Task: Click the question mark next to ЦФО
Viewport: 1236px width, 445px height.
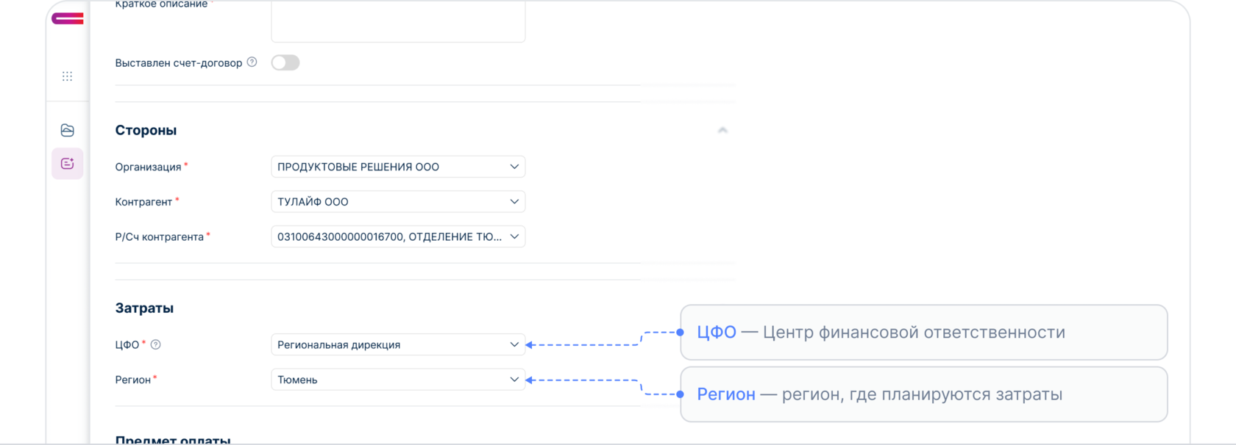Action: point(155,344)
